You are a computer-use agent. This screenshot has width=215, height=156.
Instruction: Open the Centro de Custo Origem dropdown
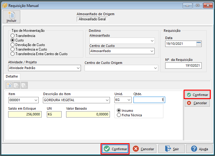click(155, 68)
